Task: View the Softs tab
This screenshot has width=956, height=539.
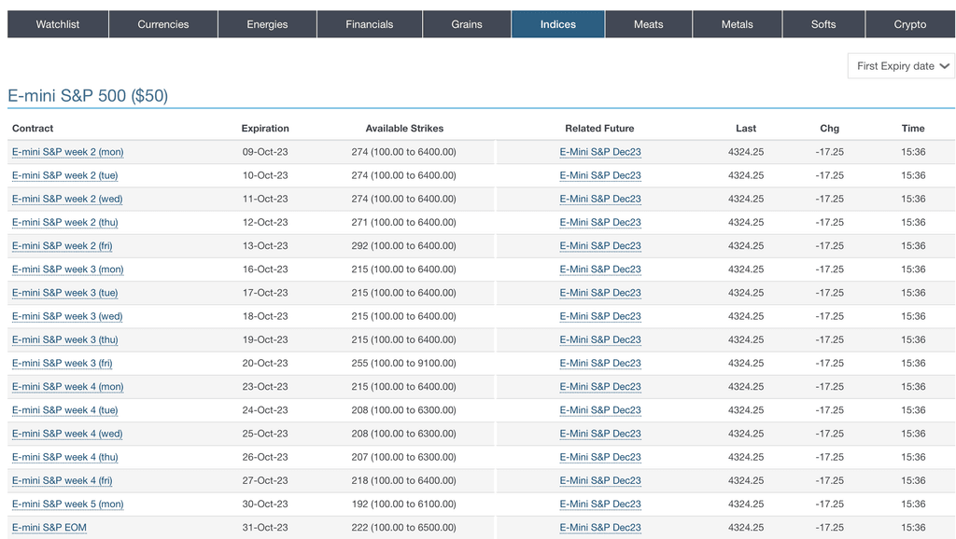Action: (x=823, y=24)
